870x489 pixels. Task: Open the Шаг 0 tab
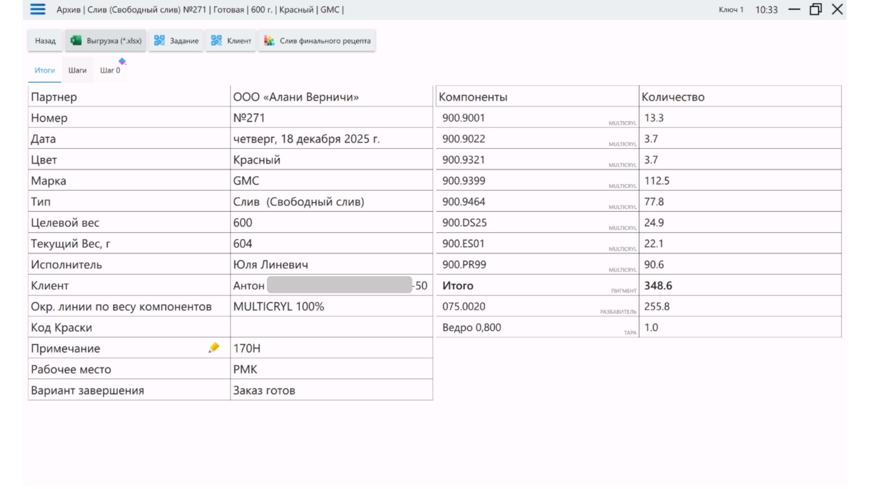110,71
